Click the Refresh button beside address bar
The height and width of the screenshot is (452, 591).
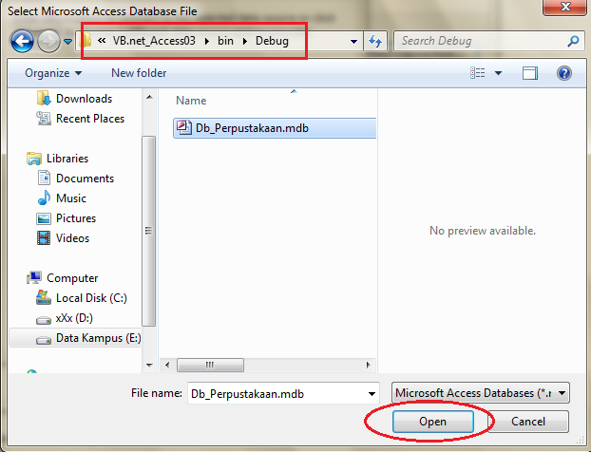tap(375, 41)
